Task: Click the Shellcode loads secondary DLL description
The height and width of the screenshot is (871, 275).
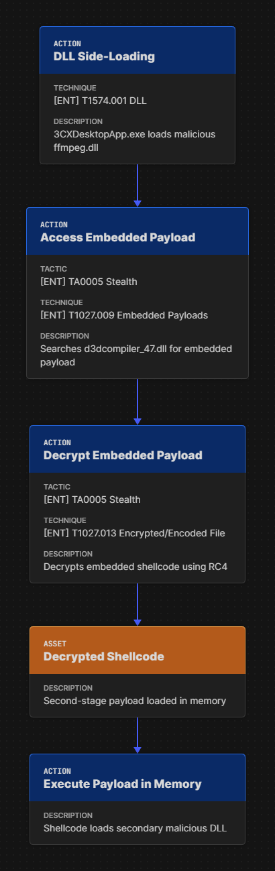Action: click(x=135, y=828)
